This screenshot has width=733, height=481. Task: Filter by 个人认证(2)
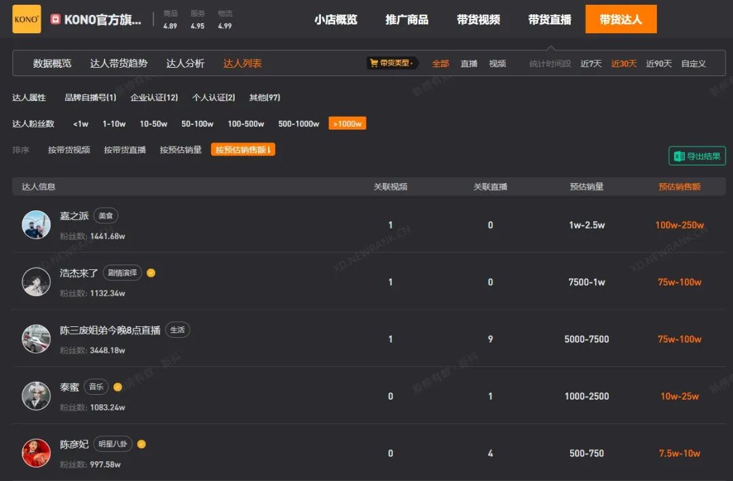coord(214,97)
